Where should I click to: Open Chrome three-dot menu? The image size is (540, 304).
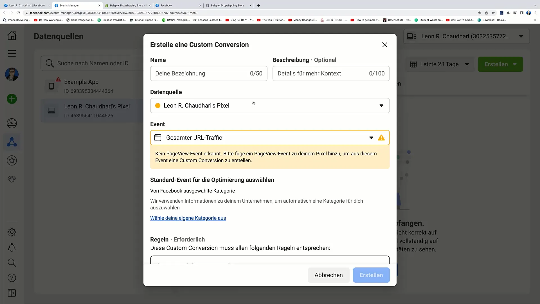[535, 13]
